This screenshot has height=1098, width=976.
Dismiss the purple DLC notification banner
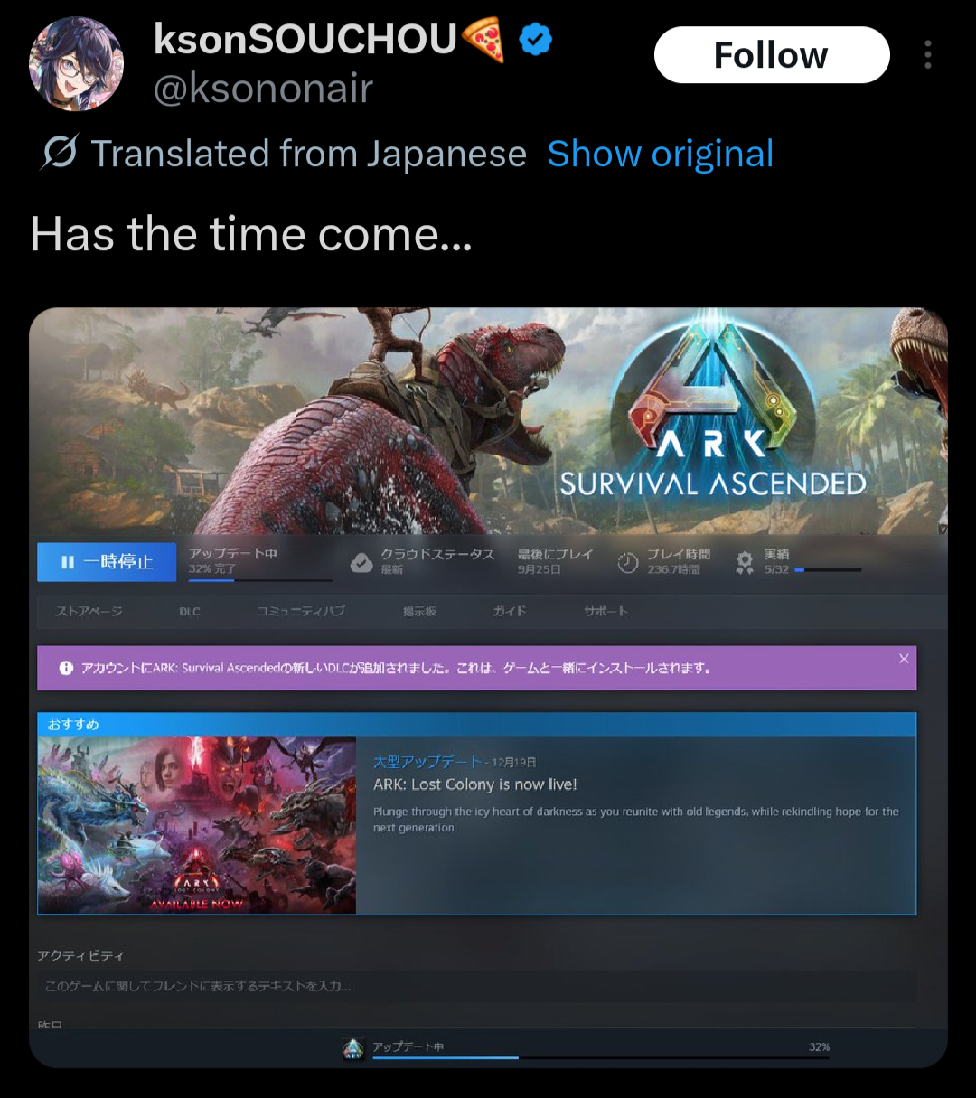[x=904, y=659]
